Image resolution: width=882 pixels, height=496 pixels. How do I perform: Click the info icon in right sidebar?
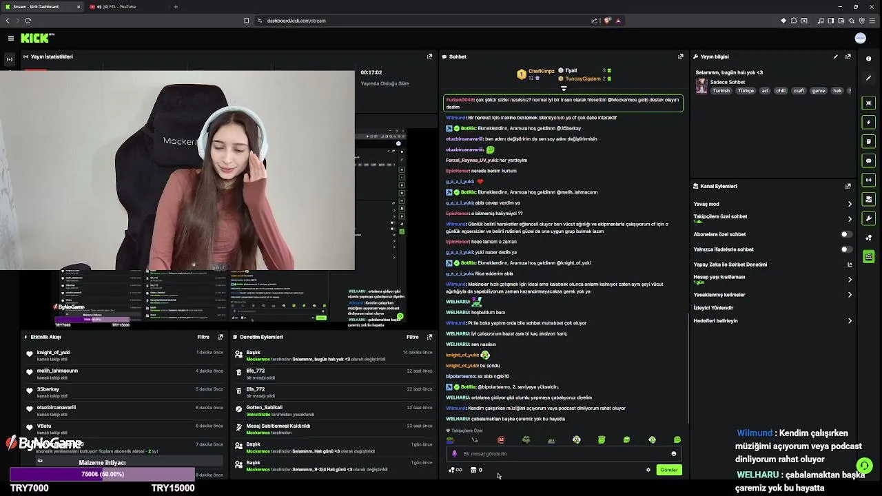tap(868, 59)
